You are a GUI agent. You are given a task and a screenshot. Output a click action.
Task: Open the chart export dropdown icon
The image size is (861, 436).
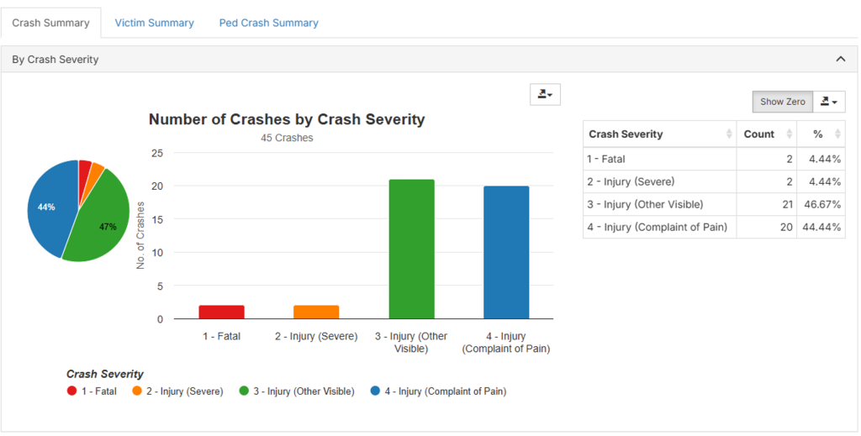pos(545,94)
